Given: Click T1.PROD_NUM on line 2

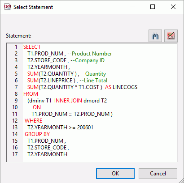Looking at the screenshot, I should [x=45, y=54].
